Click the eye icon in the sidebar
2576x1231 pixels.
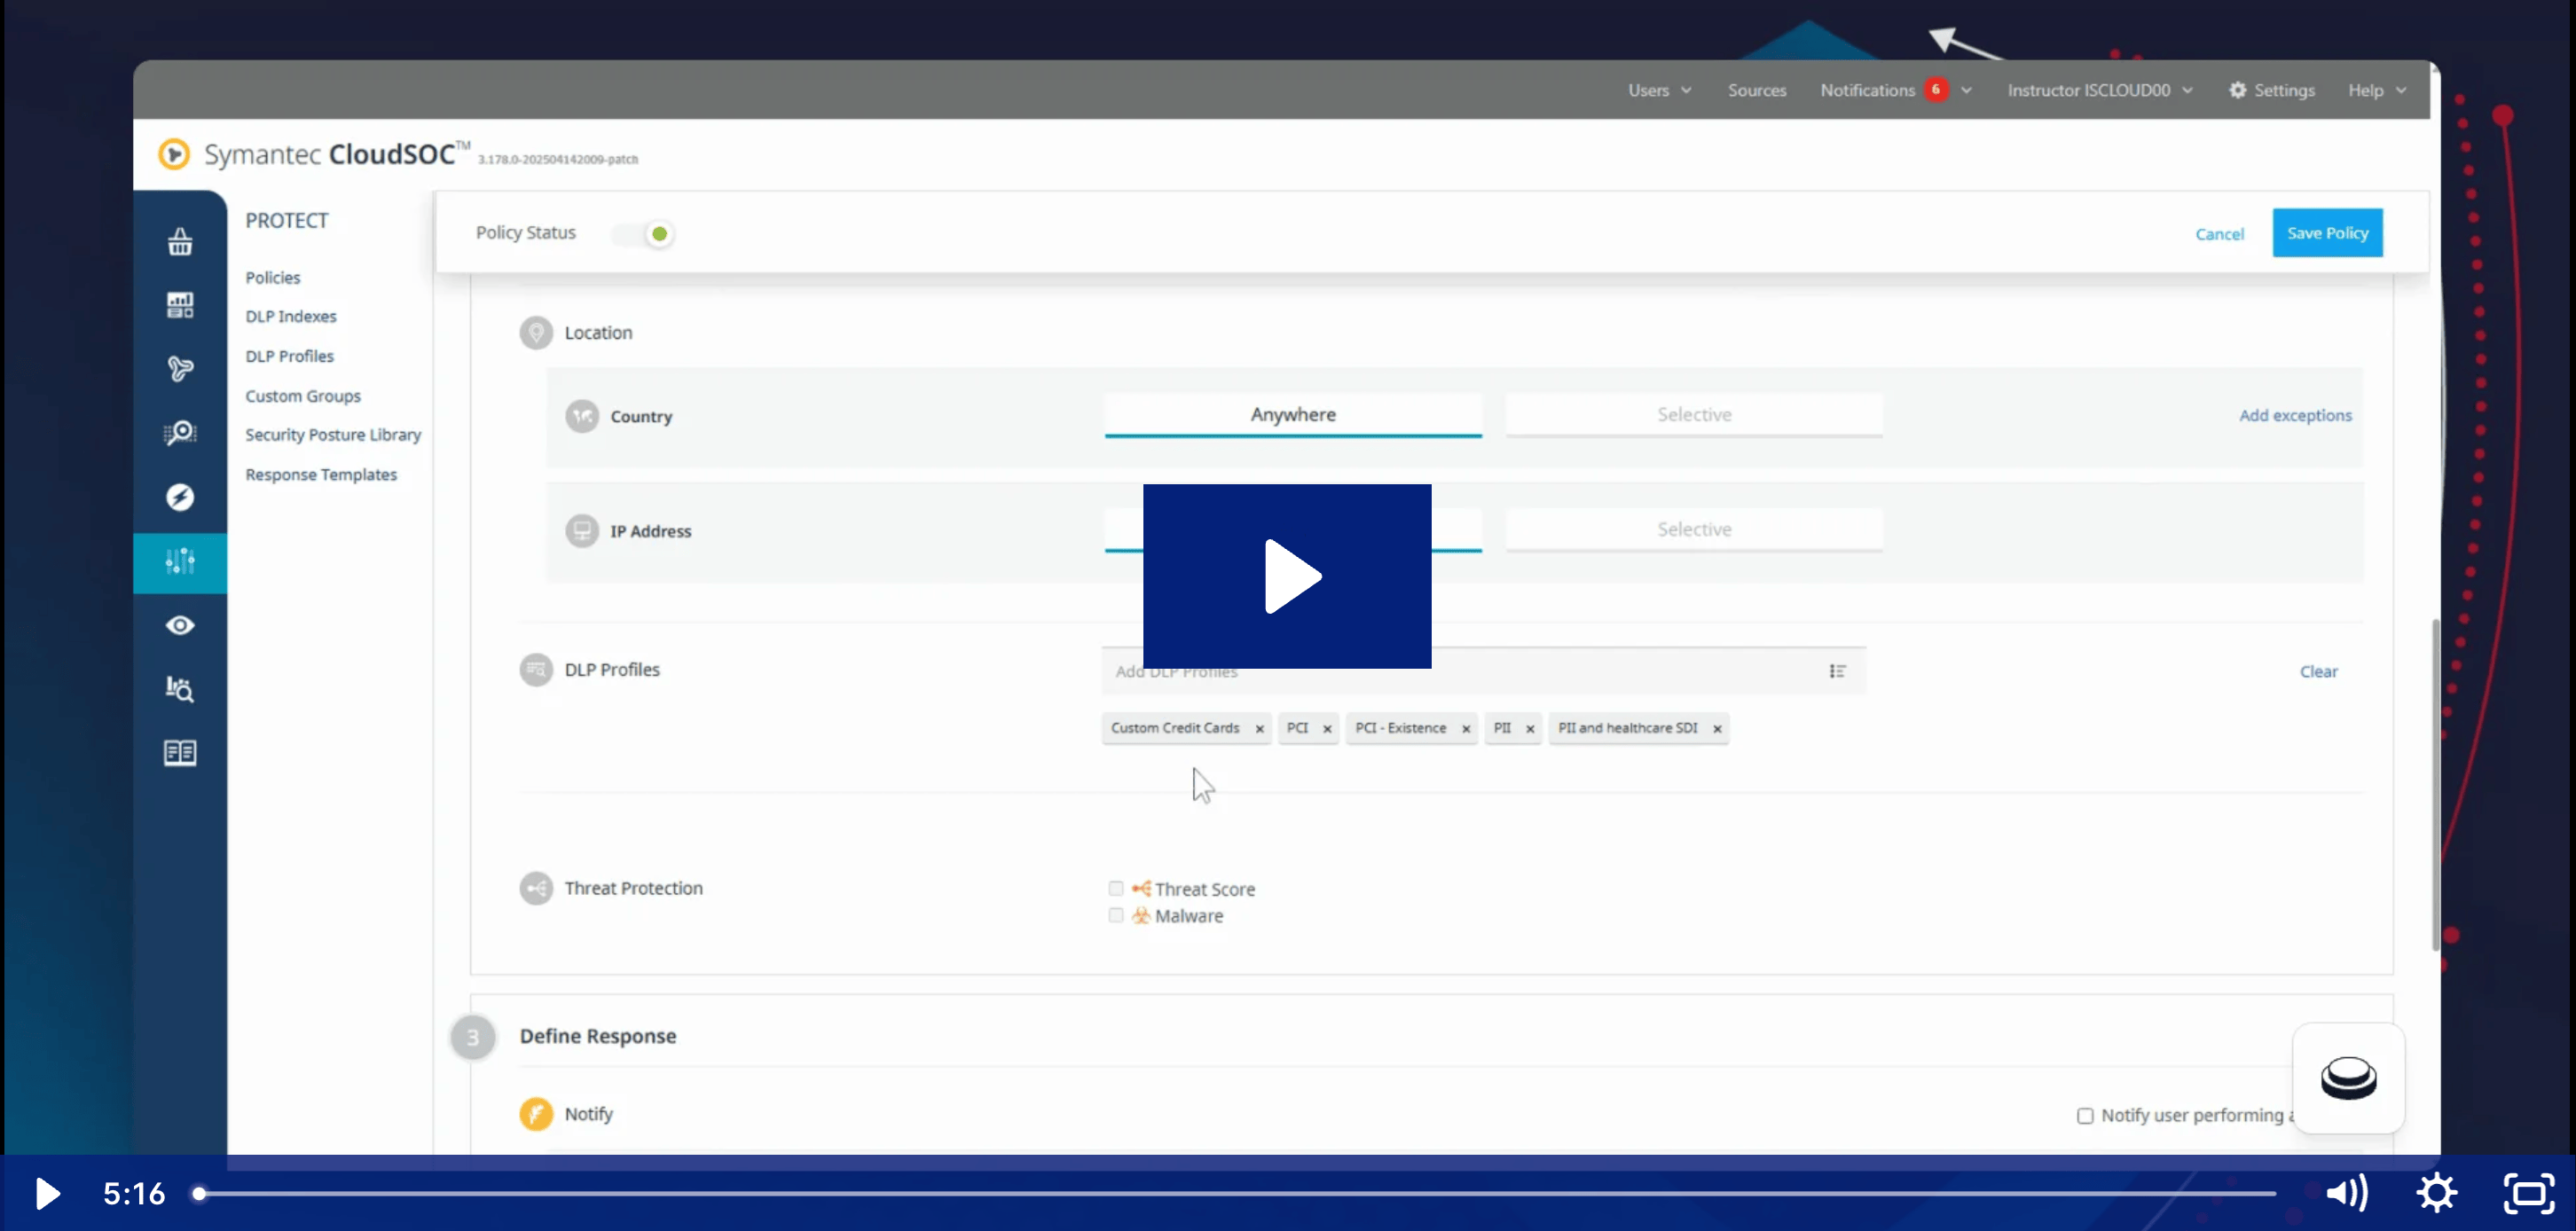[180, 625]
